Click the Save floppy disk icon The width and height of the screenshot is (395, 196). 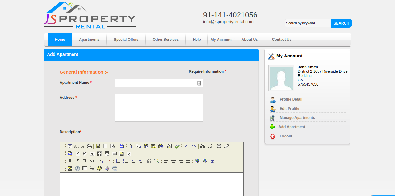(98, 146)
